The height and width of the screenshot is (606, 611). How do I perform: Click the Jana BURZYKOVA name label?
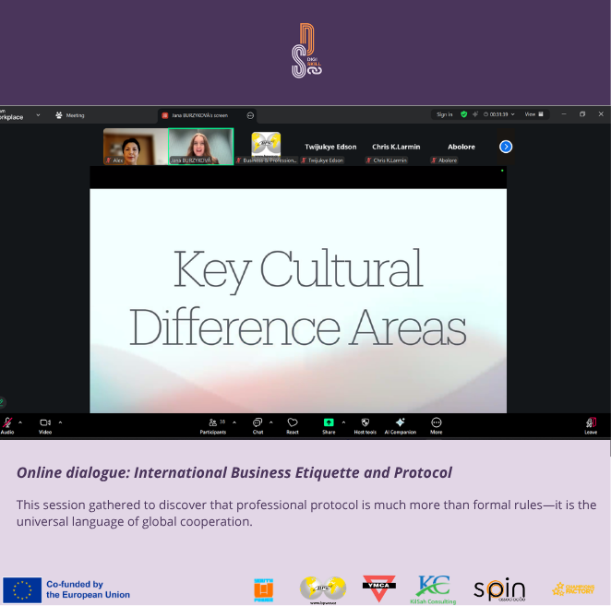pyautogui.click(x=190, y=160)
